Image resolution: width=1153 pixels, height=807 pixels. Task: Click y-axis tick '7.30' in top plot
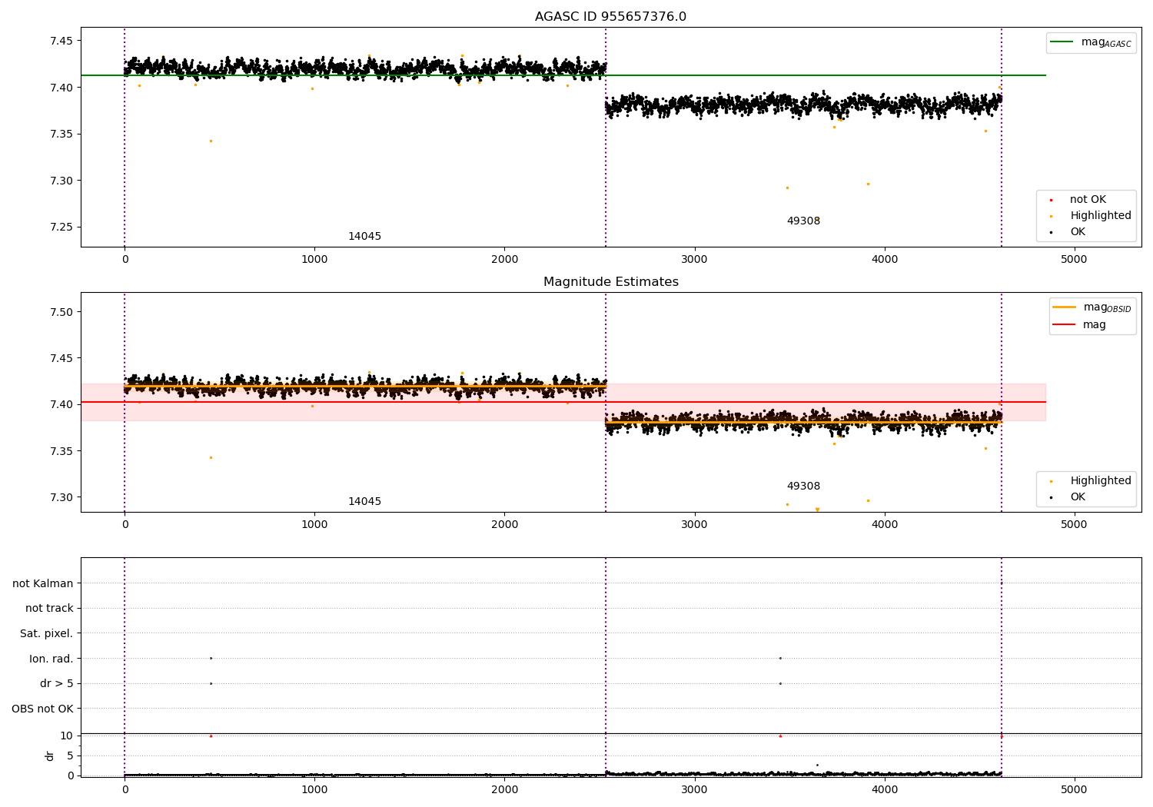click(60, 181)
